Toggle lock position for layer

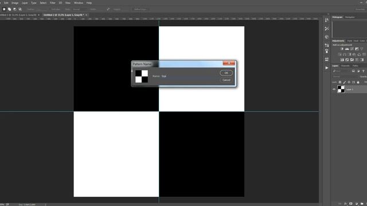pyautogui.click(x=349, y=82)
